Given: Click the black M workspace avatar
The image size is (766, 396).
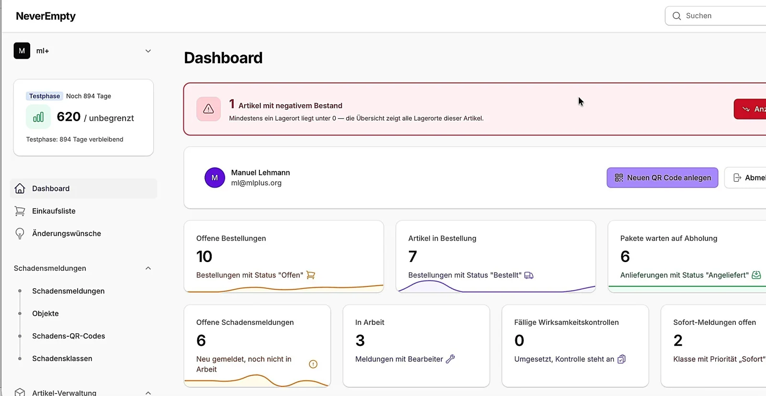Looking at the screenshot, I should (22, 51).
